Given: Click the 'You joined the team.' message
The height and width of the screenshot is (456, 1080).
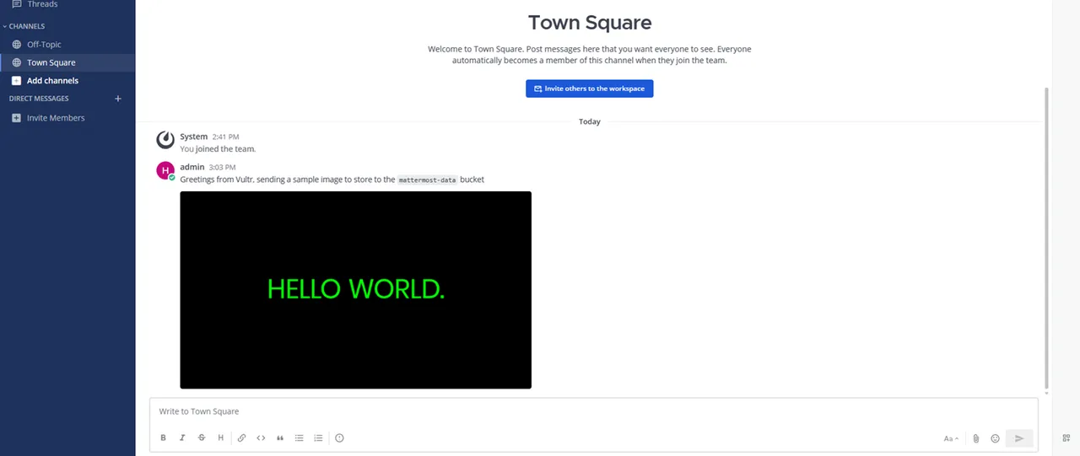Looking at the screenshot, I should (218, 149).
